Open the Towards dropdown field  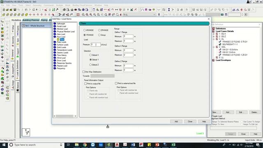point(102,76)
